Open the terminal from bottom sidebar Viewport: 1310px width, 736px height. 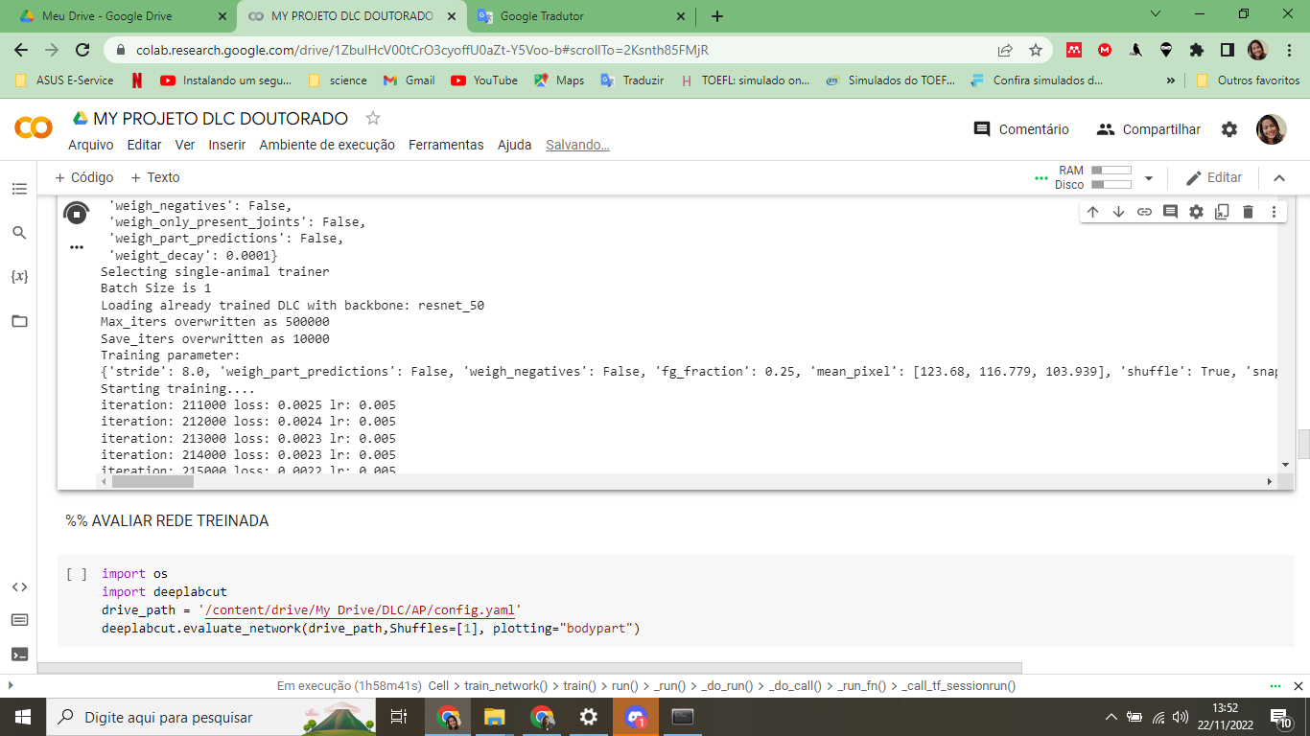click(19, 655)
